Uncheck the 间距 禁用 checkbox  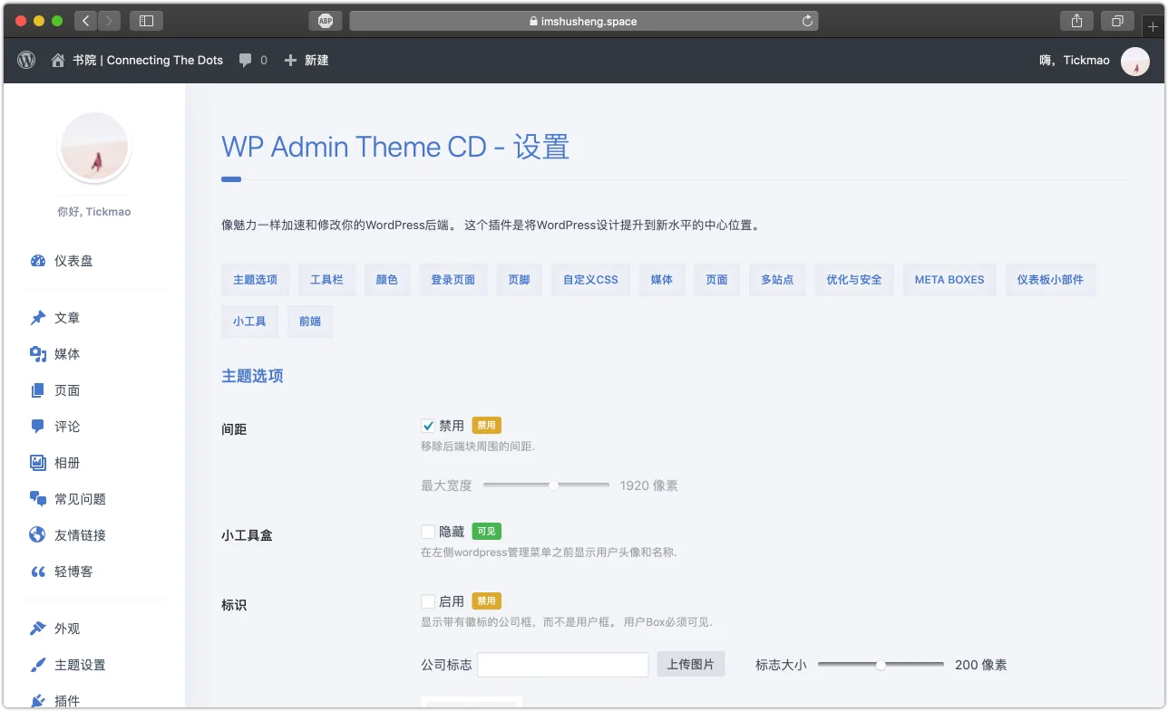[x=428, y=426]
